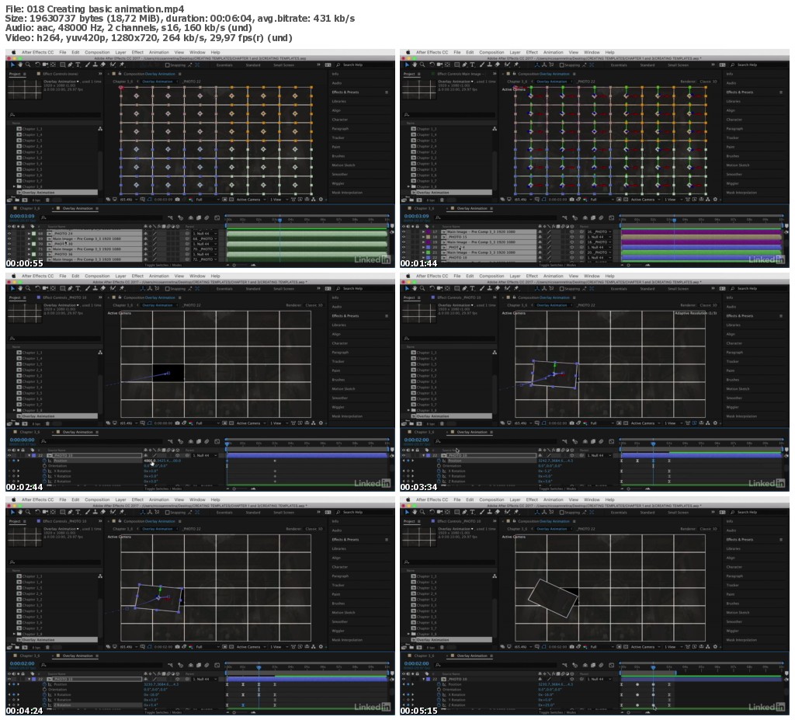Image resolution: width=795 pixels, height=720 pixels.
Task: Open the Active Camera dropdown in 00:01:44 viewer
Action: (645, 200)
